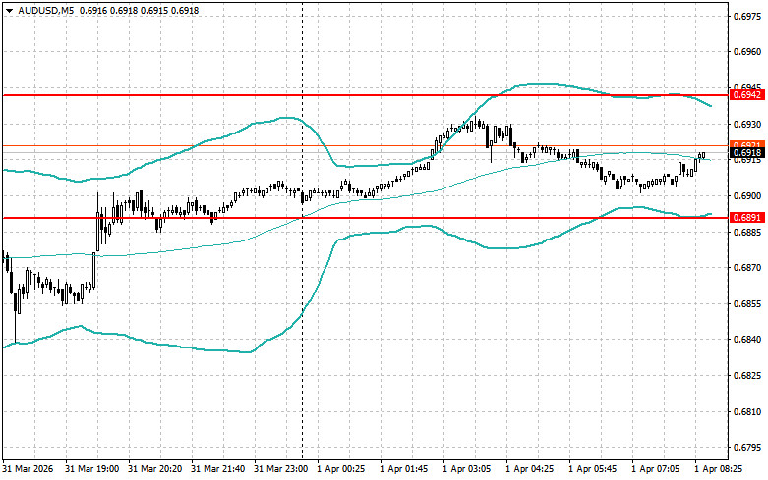This screenshot has height=480, width=768.
Task: Click the 0.6825 price scale value
Action: point(747,376)
